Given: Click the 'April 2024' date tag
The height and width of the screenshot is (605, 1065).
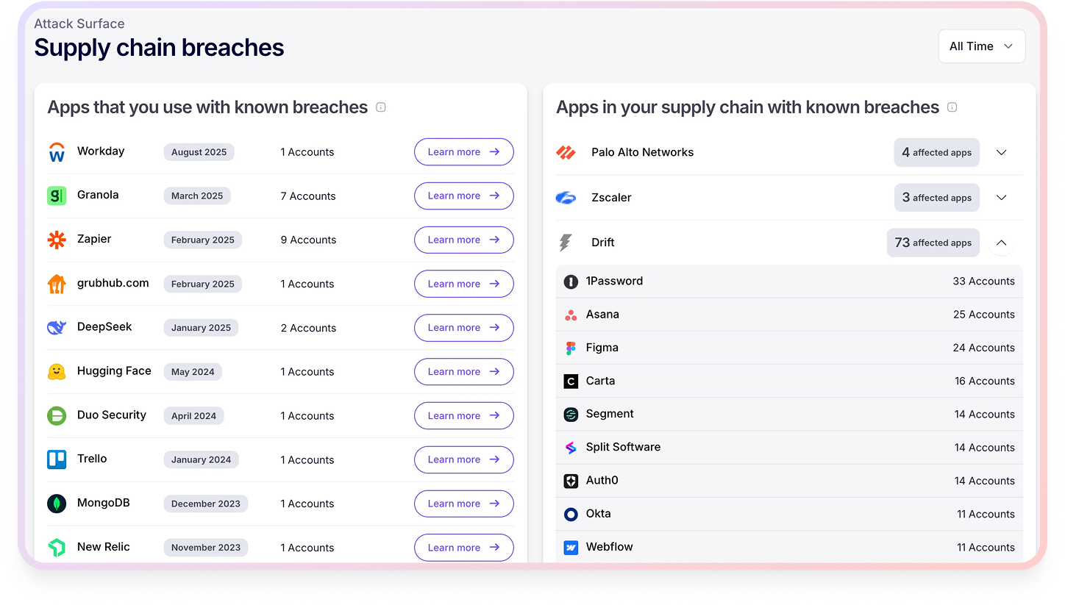Looking at the screenshot, I should (193, 415).
